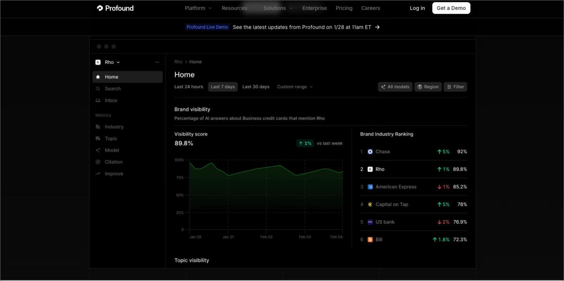Click the Bill 72.3% value

[x=460, y=239]
